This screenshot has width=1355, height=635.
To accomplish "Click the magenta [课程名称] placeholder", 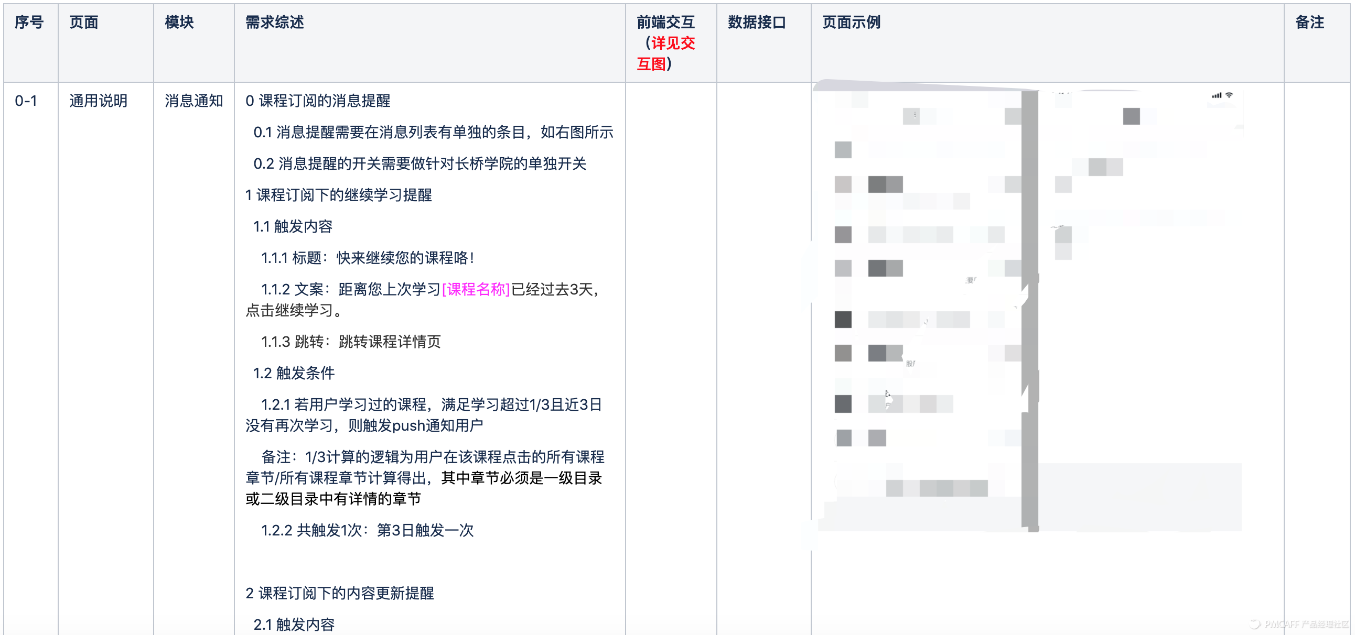I will click(x=476, y=290).
